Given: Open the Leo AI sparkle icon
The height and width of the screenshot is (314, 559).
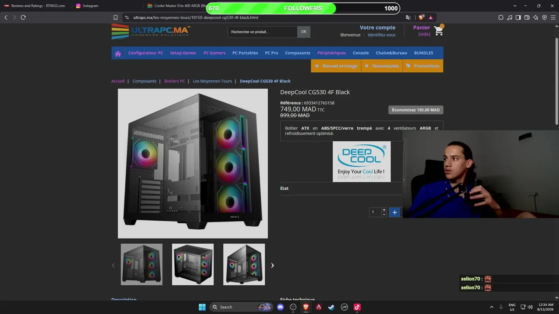Looking at the screenshot, I should pyautogui.click(x=535, y=17).
